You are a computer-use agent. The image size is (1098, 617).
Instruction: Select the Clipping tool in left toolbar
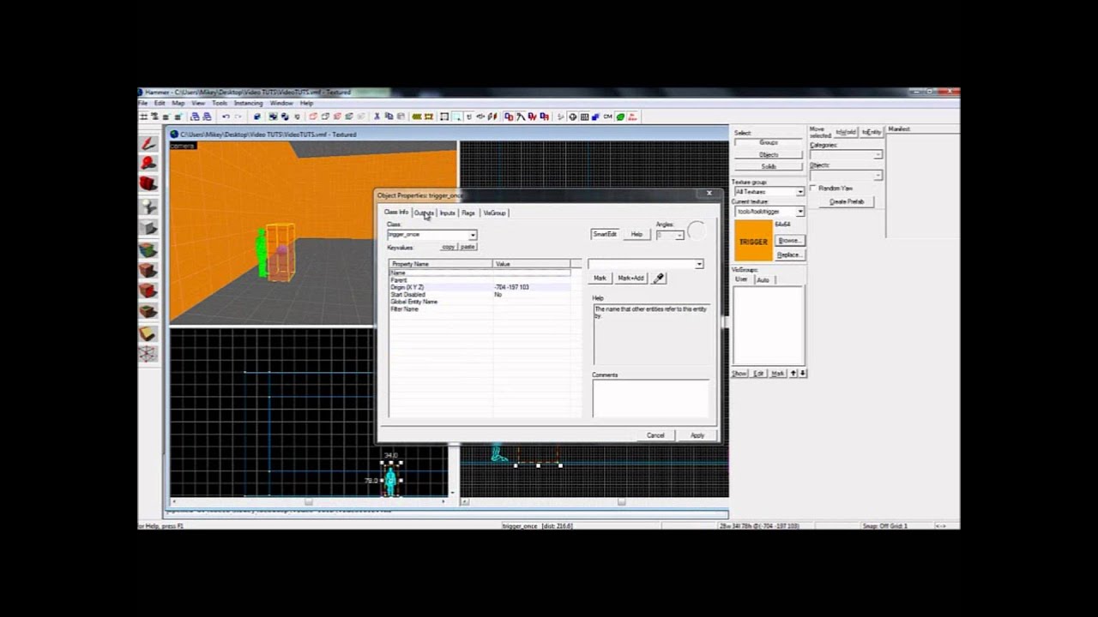coord(148,332)
